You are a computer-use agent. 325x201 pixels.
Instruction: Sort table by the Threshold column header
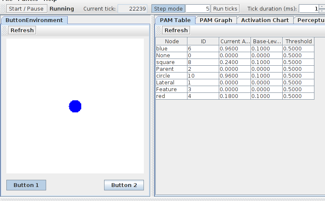[x=298, y=41]
